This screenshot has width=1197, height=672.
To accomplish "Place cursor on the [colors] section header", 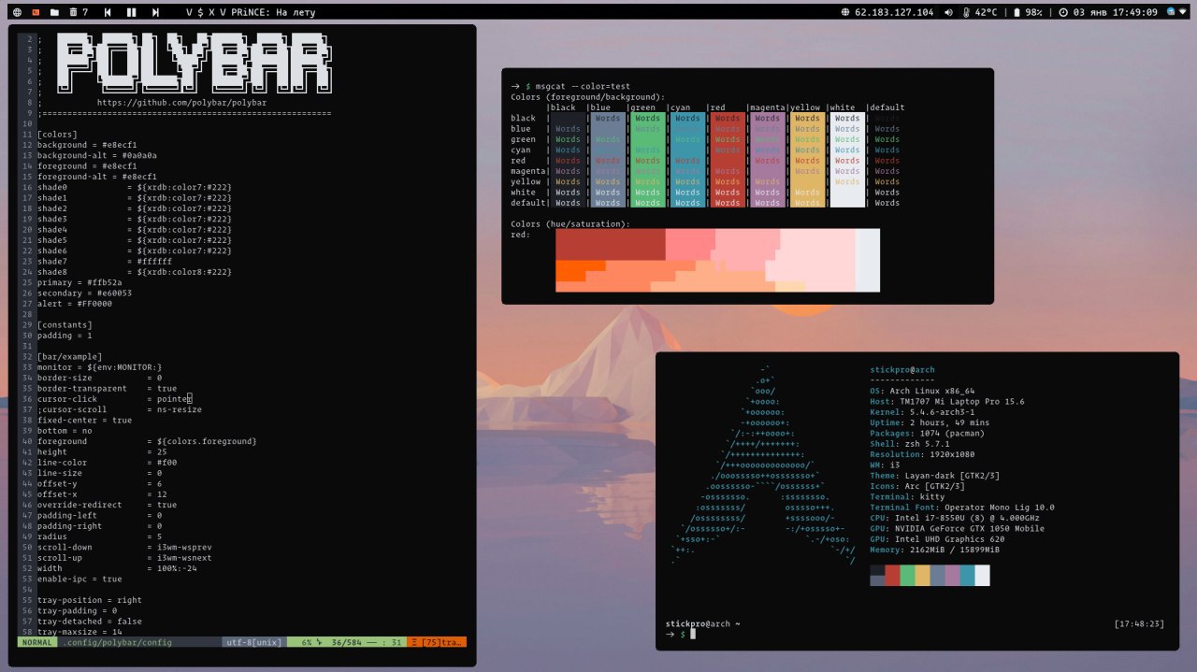I will click(x=64, y=135).
